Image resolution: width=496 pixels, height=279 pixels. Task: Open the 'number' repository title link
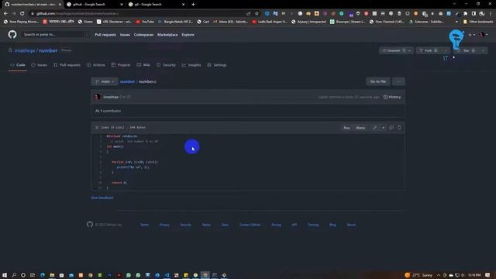tap(48, 50)
